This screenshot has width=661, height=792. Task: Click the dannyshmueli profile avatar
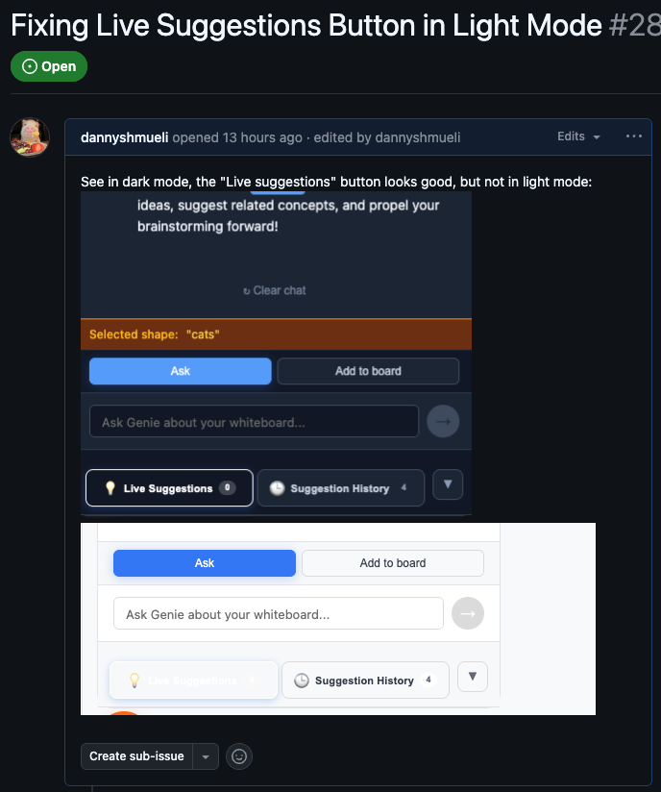coord(30,136)
